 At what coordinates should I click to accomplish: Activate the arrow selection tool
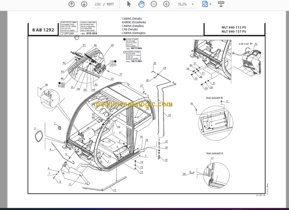pos(129,4)
